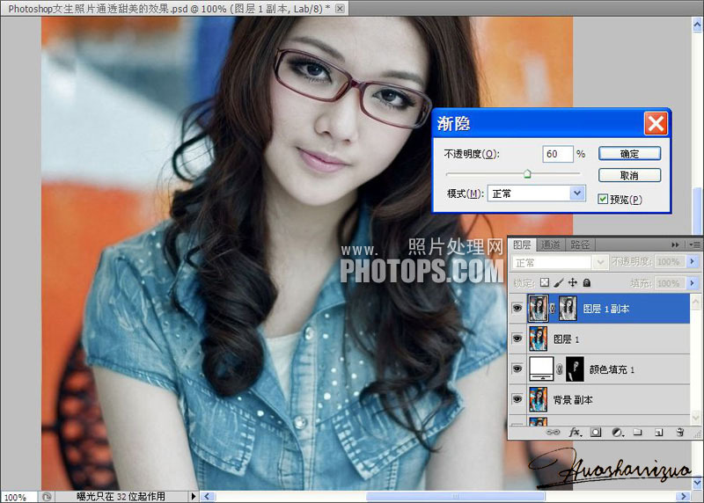Viewport: 704px width, 503px height.
Task: Select the layer named 背景 副本
Action: pyautogui.click(x=599, y=399)
